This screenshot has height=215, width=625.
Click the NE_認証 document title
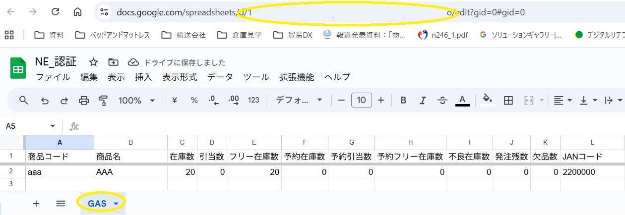56,62
